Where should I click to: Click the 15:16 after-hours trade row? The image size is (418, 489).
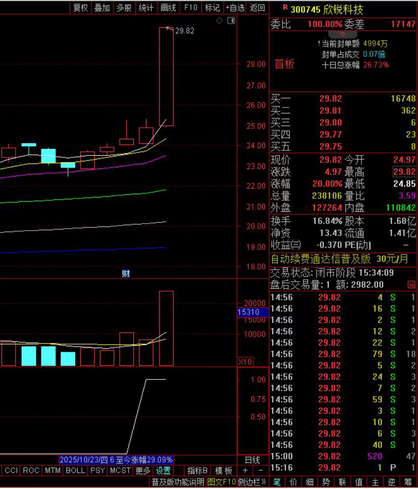pyautogui.click(x=343, y=467)
